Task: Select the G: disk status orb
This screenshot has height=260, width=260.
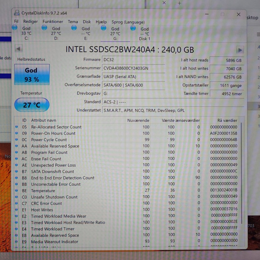Action: (x=103, y=28)
